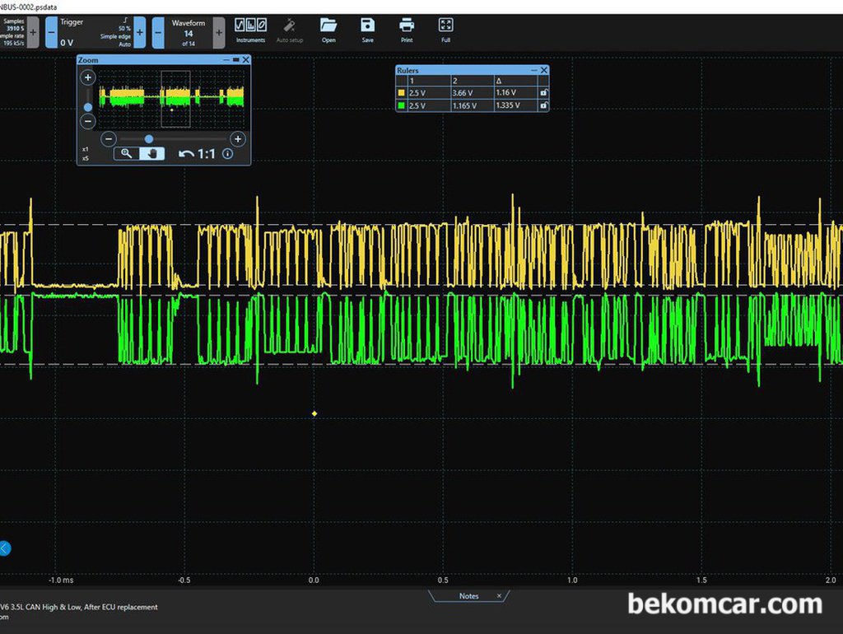Expand the left side panel arrow
Image resolution: width=843 pixels, height=634 pixels.
coord(4,548)
